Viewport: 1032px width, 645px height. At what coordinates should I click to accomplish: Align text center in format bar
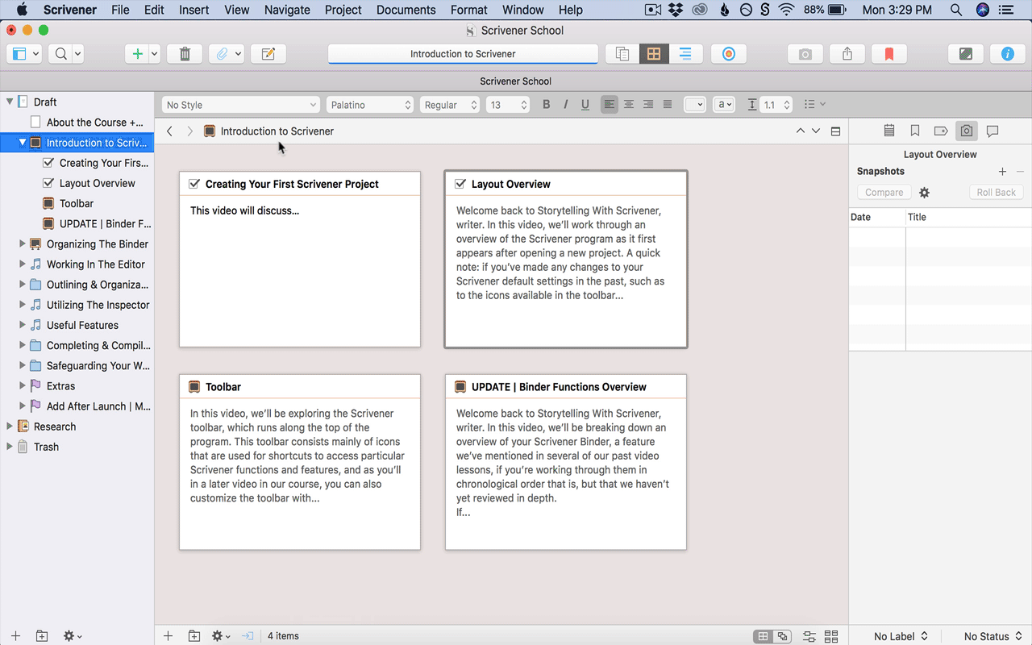(629, 105)
